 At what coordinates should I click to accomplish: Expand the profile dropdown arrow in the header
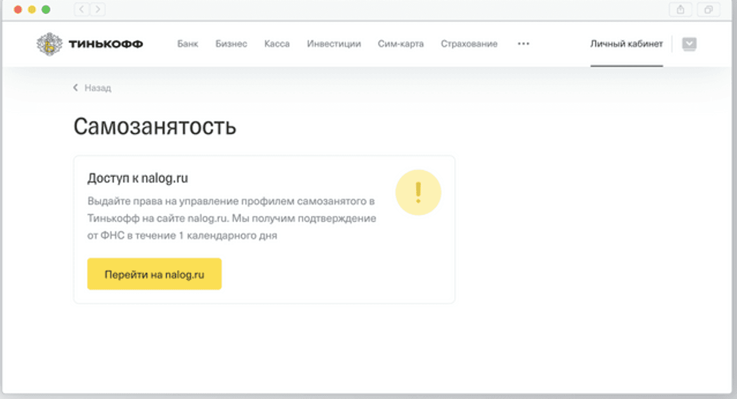click(689, 44)
